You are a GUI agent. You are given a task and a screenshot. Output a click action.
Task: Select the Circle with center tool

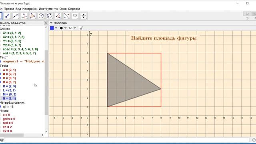point(41,16)
